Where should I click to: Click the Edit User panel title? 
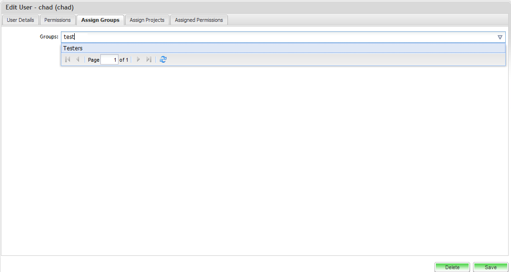(39, 8)
